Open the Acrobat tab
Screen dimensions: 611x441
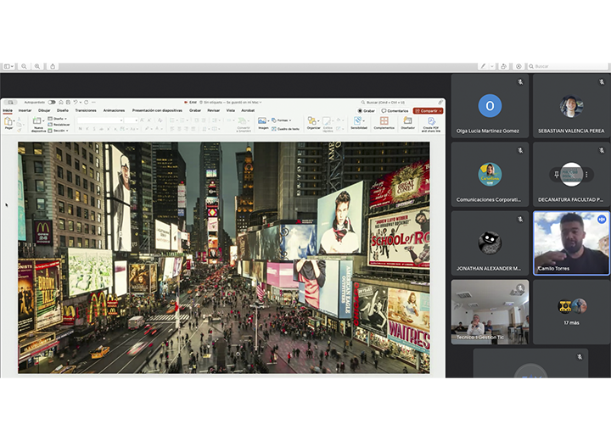pos(248,110)
